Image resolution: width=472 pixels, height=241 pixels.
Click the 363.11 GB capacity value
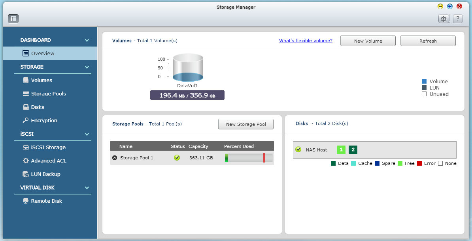tap(201, 158)
